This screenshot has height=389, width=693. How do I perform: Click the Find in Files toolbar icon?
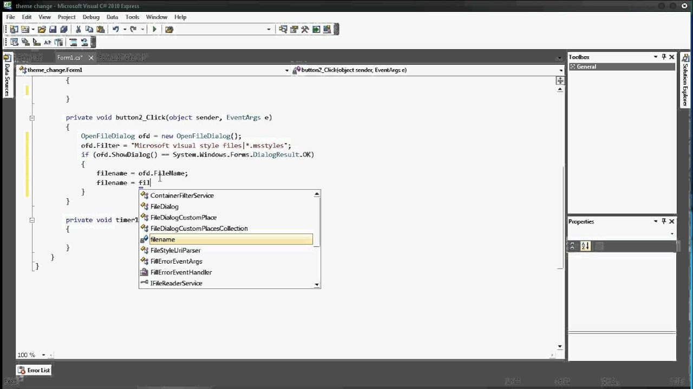(169, 30)
